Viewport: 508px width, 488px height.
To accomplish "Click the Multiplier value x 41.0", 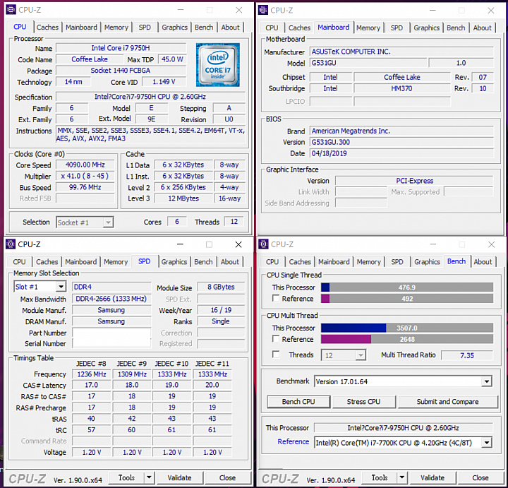I will [x=85, y=176].
